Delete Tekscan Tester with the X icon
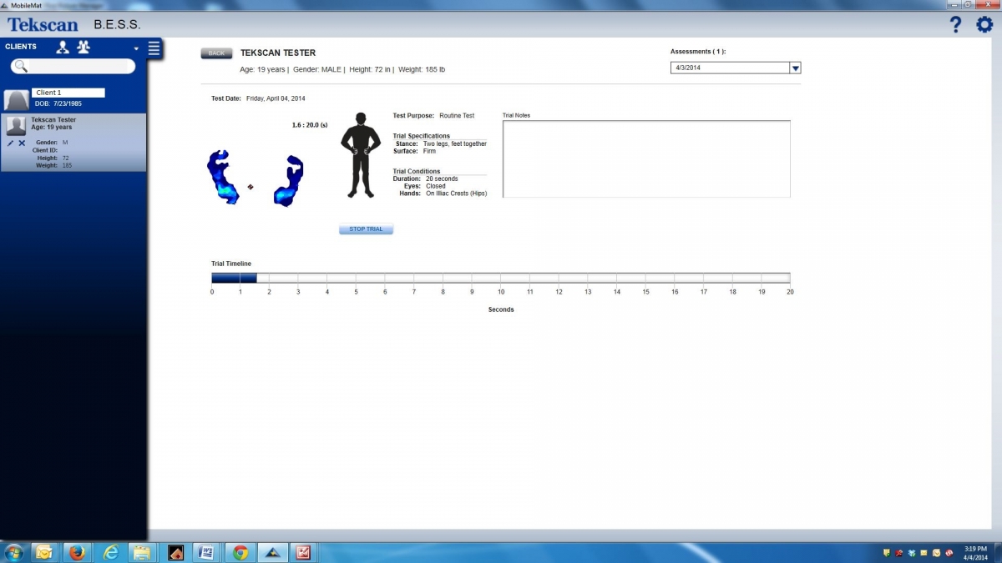1002x563 pixels. (22, 143)
